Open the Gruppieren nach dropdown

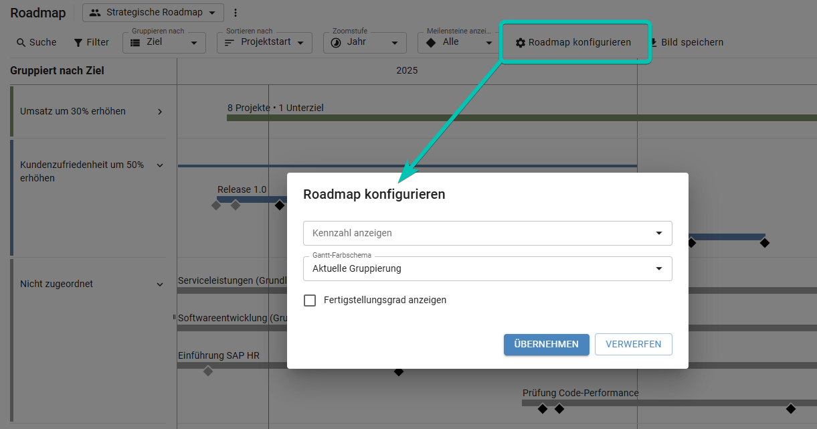(x=164, y=42)
